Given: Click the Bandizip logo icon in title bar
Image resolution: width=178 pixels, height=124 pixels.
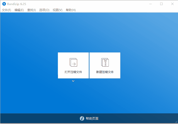Looking at the screenshot, I should (x=4, y=4).
